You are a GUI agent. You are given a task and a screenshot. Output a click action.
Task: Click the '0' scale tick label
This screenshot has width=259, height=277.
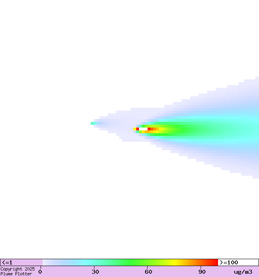(40, 272)
